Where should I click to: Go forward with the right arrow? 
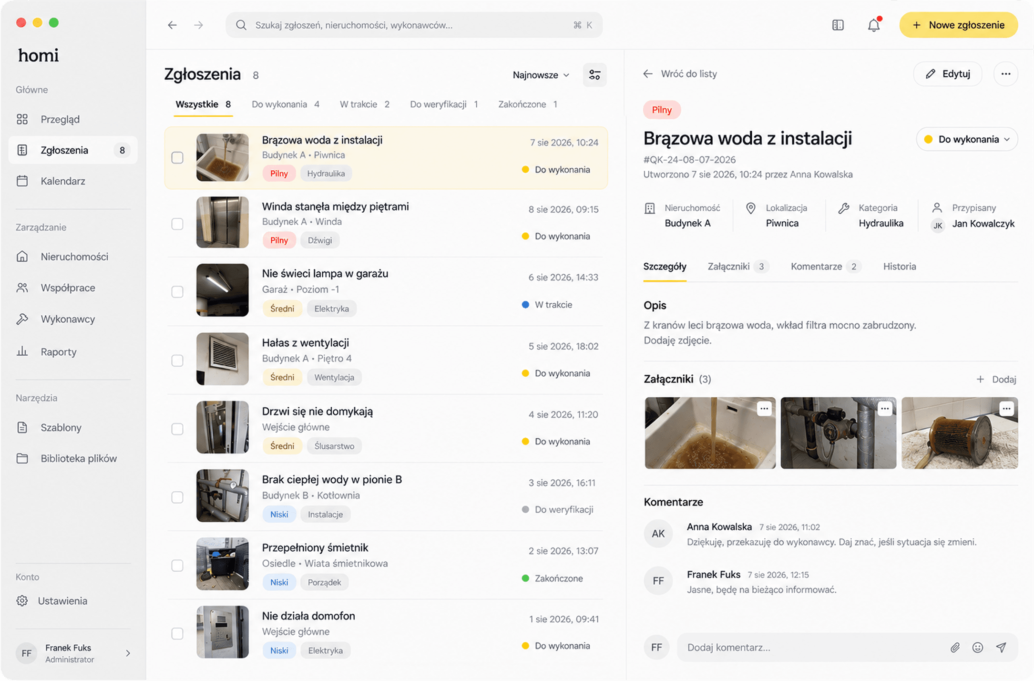coord(198,25)
